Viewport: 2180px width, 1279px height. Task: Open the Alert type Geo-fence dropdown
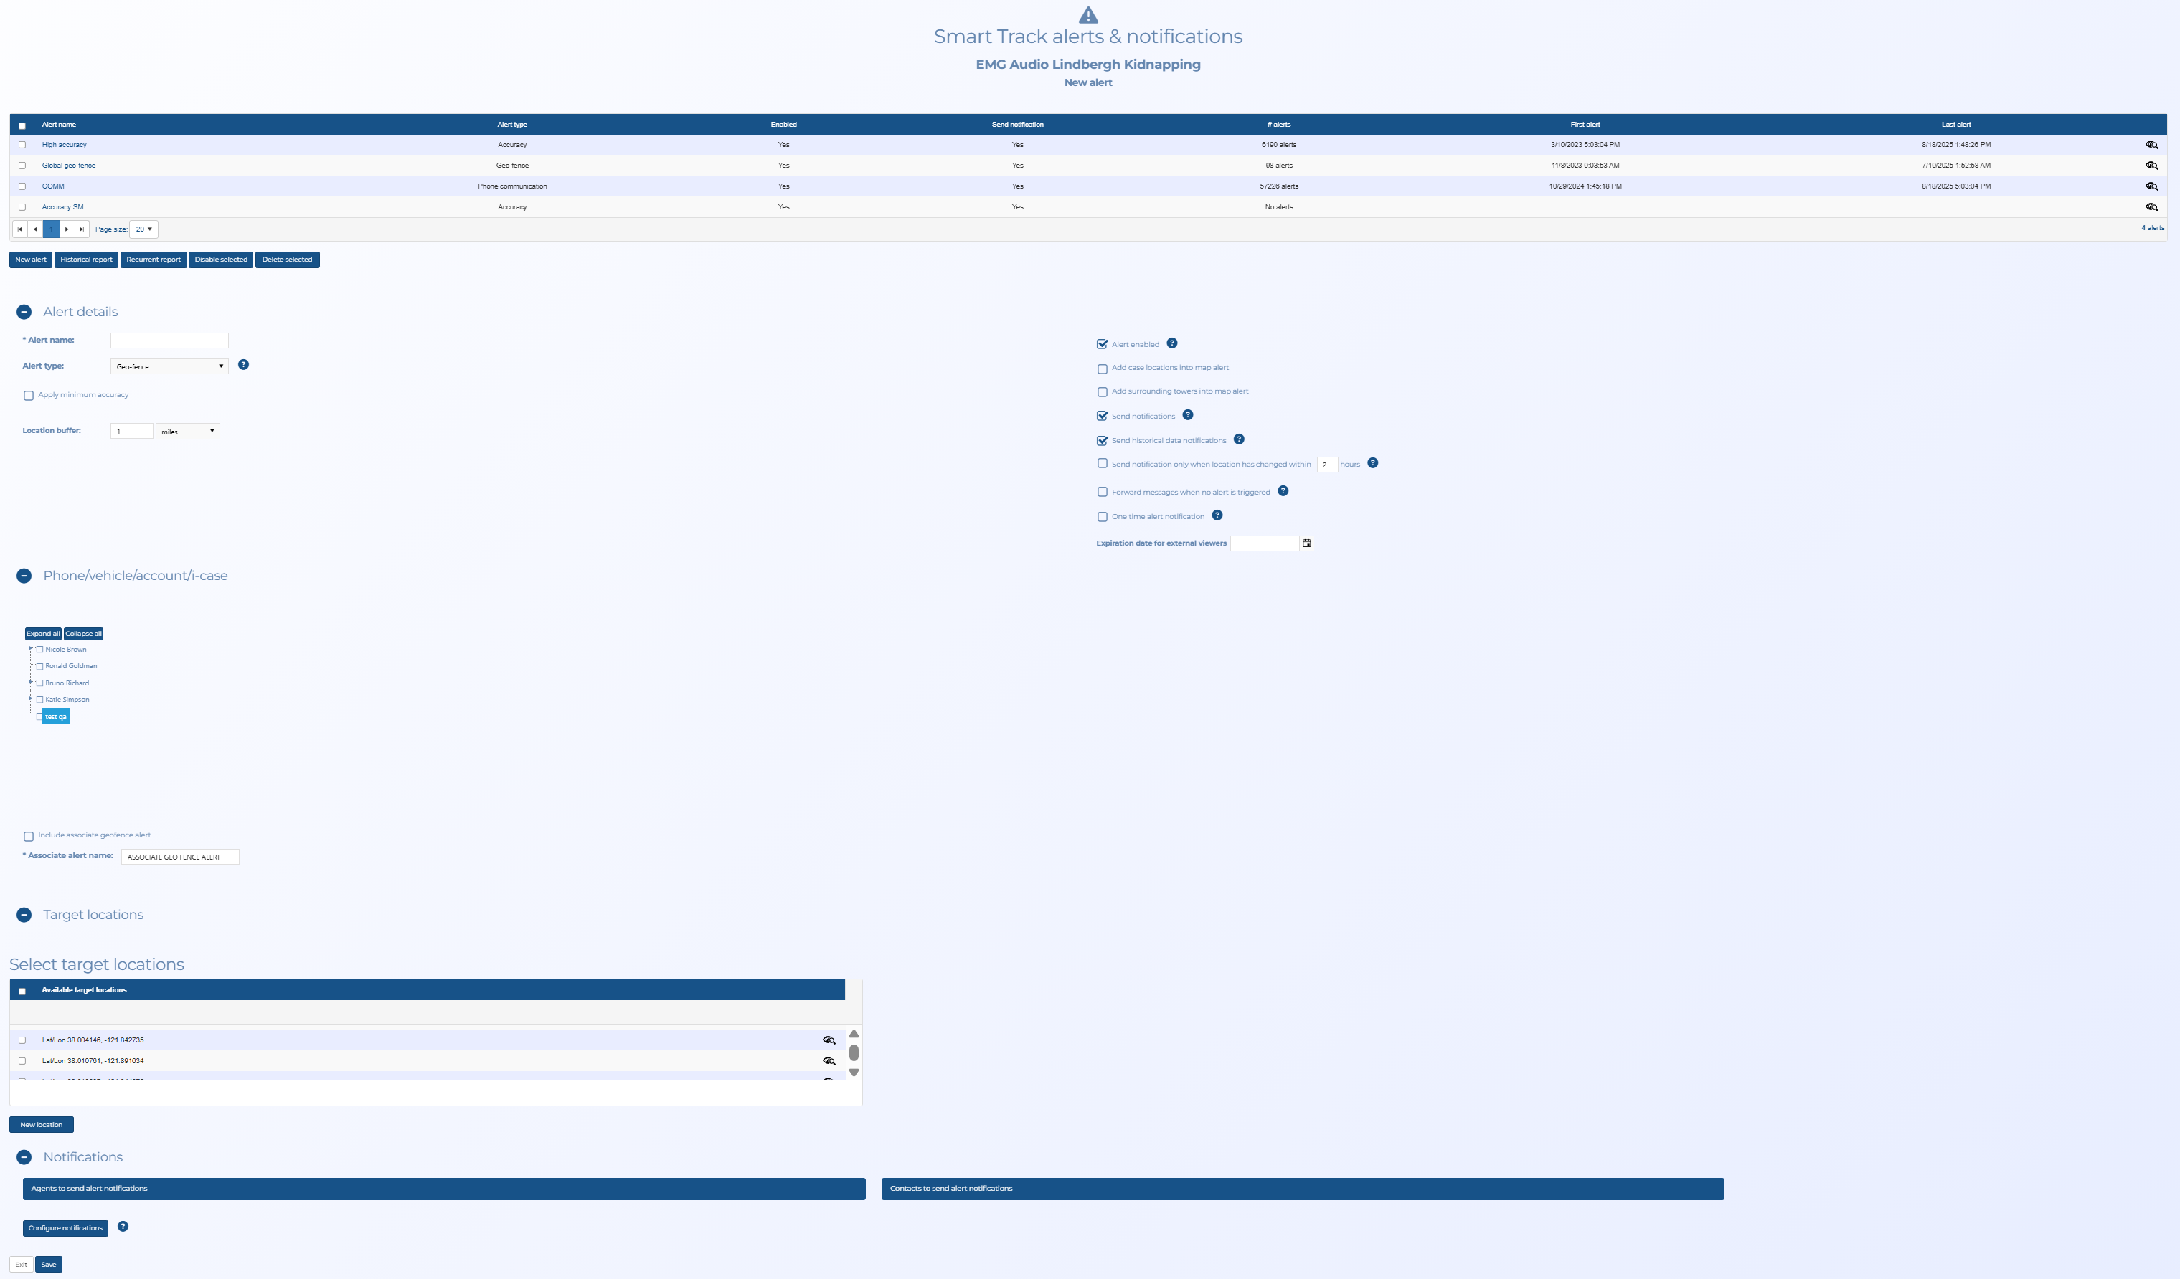point(169,366)
